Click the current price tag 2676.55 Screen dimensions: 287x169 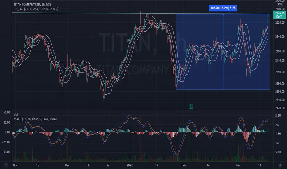tap(280, 13)
